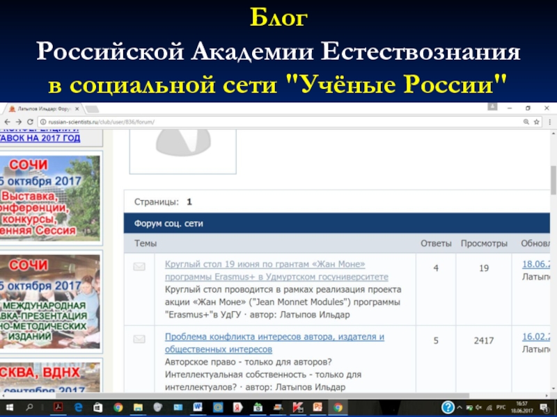Click the scrollbar up arrow

coord(554,133)
